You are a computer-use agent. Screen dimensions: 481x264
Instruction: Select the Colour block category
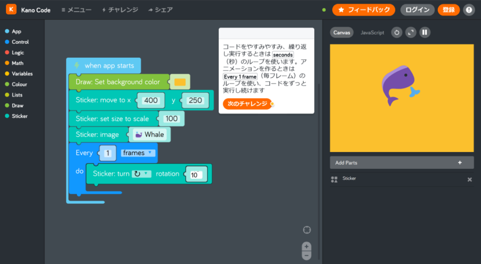coord(16,84)
